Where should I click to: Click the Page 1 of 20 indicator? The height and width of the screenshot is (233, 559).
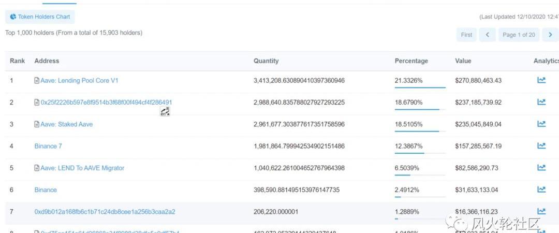[x=519, y=35]
